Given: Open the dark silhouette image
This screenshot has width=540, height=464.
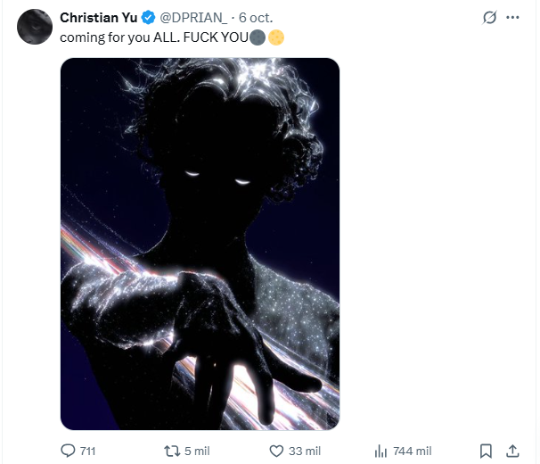Looking at the screenshot, I should pyautogui.click(x=200, y=244).
